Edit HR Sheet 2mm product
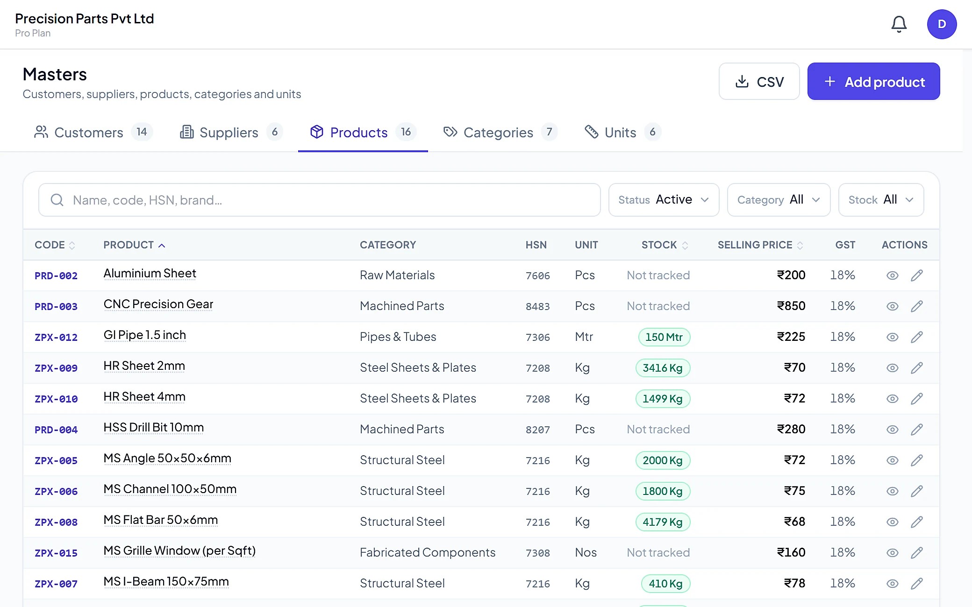This screenshot has height=607, width=972. tap(916, 368)
